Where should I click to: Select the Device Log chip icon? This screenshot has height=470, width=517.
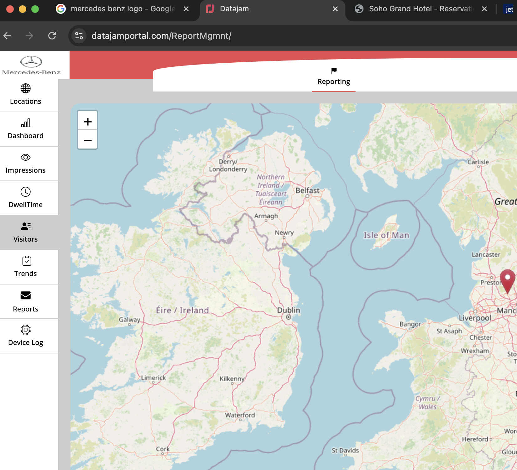click(x=25, y=330)
